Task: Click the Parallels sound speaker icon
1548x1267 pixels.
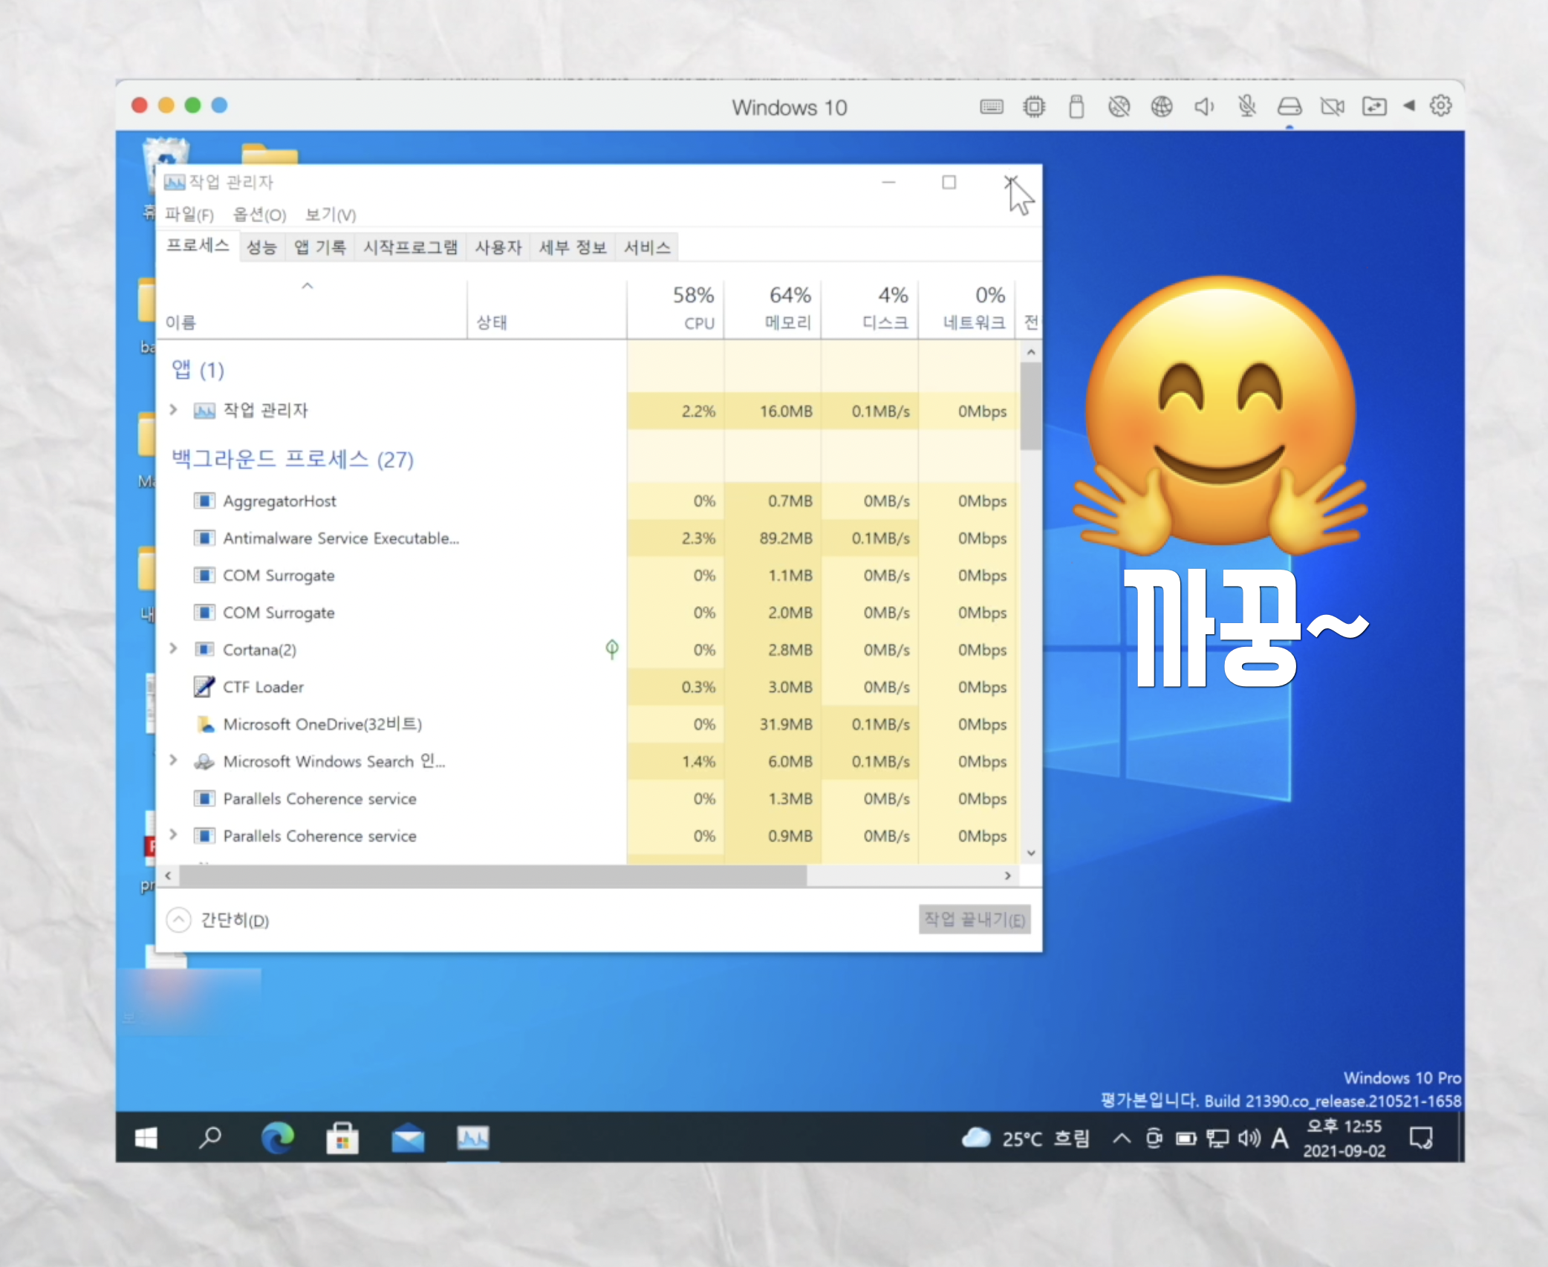Action: coord(1203,107)
